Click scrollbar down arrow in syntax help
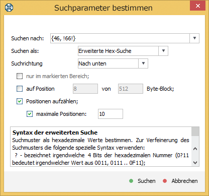 tap(195, 162)
